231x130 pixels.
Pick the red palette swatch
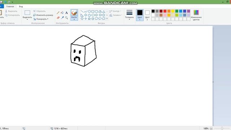[165, 11]
